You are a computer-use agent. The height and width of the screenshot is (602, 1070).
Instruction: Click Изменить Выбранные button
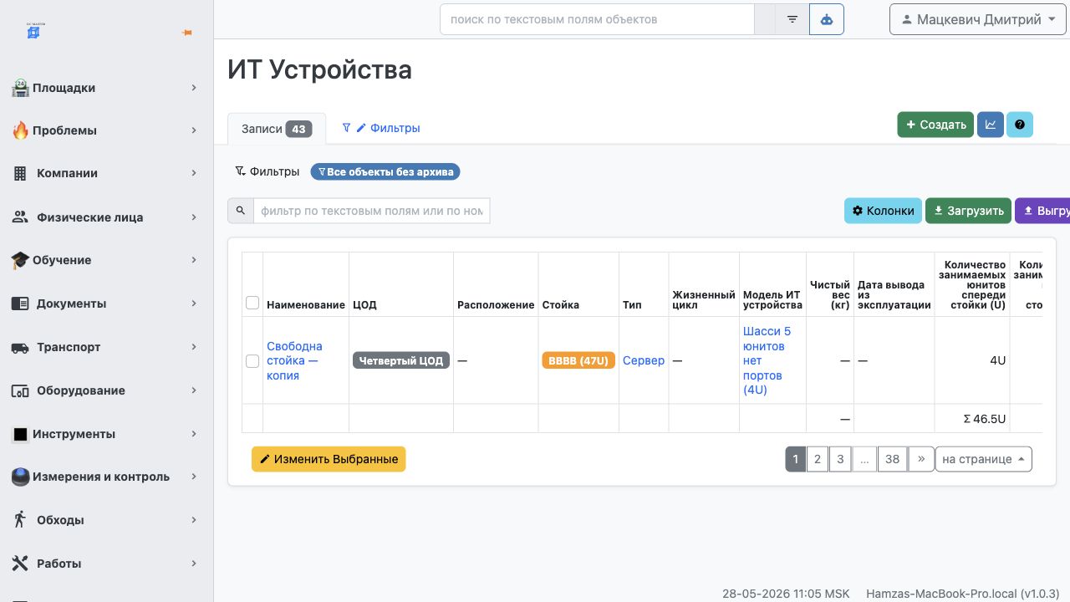[x=329, y=459]
